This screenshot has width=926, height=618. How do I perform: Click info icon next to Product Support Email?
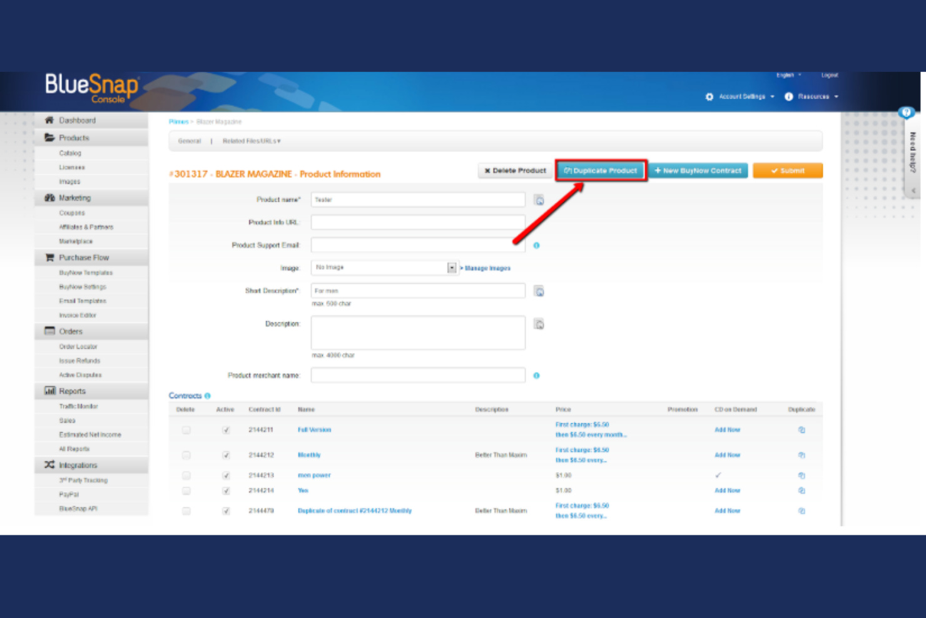[536, 245]
